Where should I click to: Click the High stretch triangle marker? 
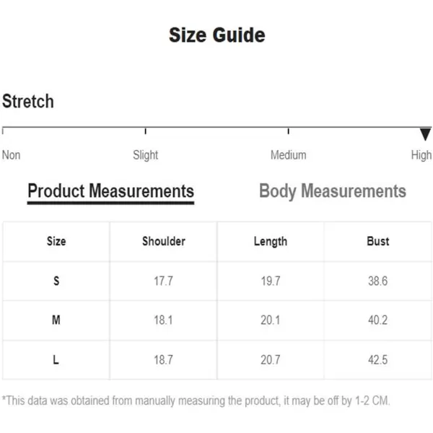tap(425, 134)
